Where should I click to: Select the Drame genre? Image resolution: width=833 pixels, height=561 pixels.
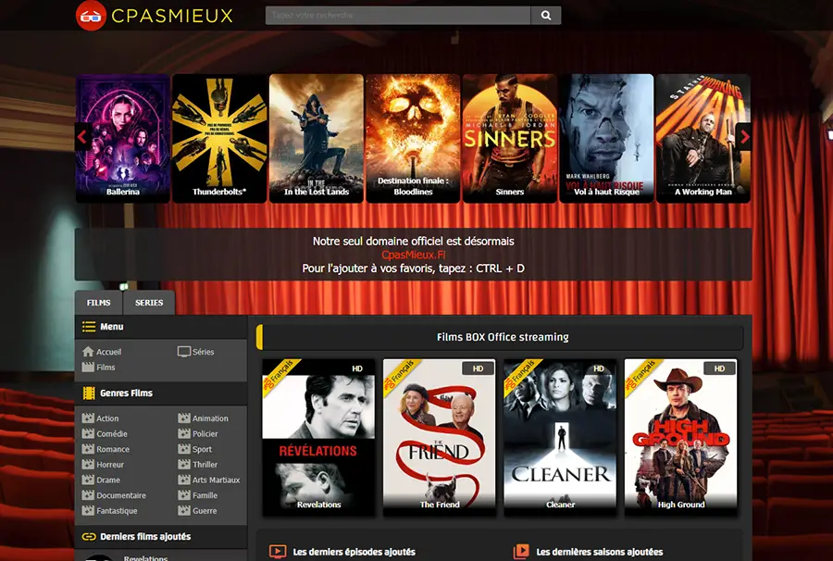pyautogui.click(x=108, y=480)
